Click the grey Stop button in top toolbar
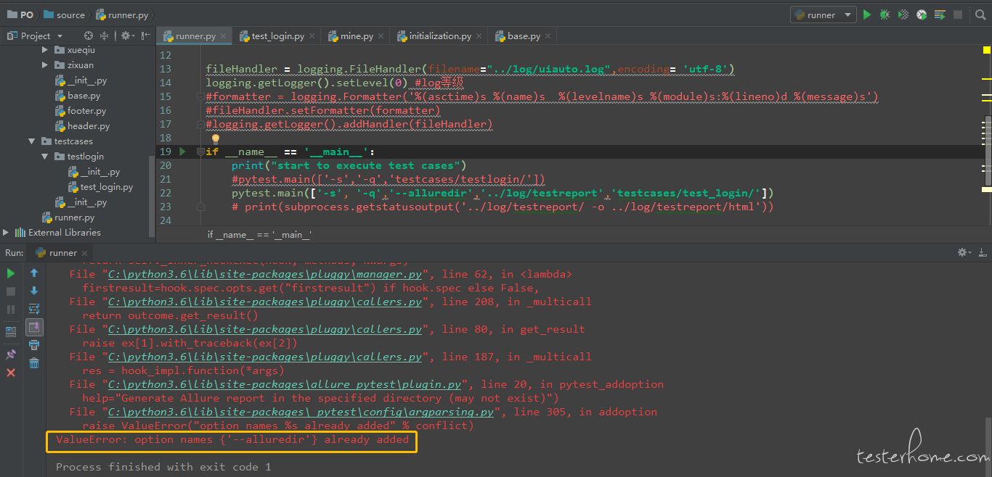 958,14
